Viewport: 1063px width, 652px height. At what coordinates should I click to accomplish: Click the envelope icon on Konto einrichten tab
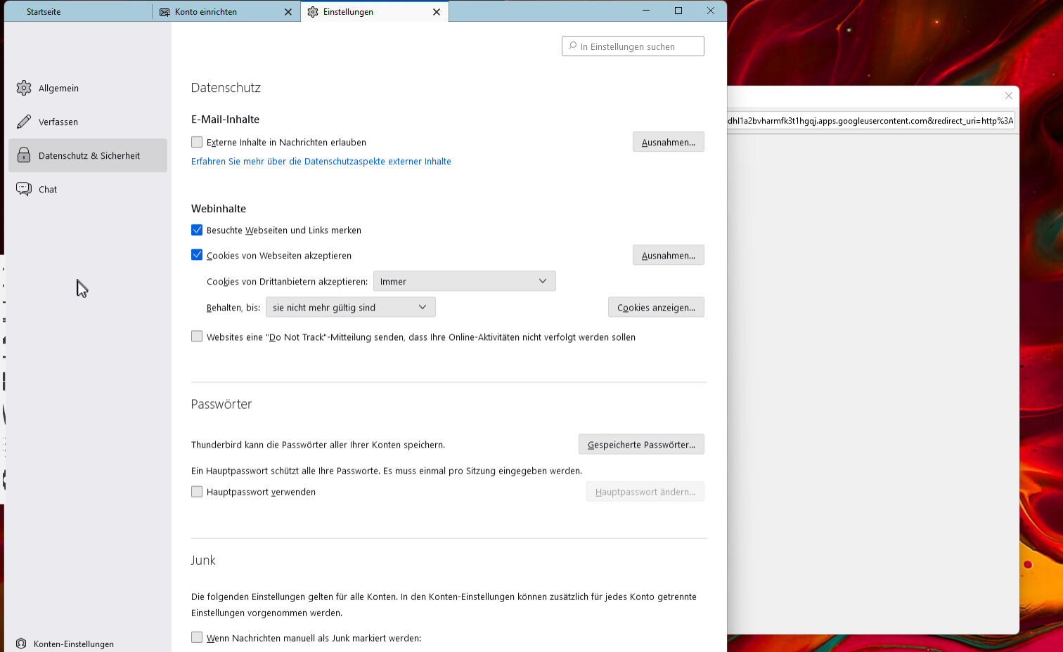pyautogui.click(x=165, y=12)
